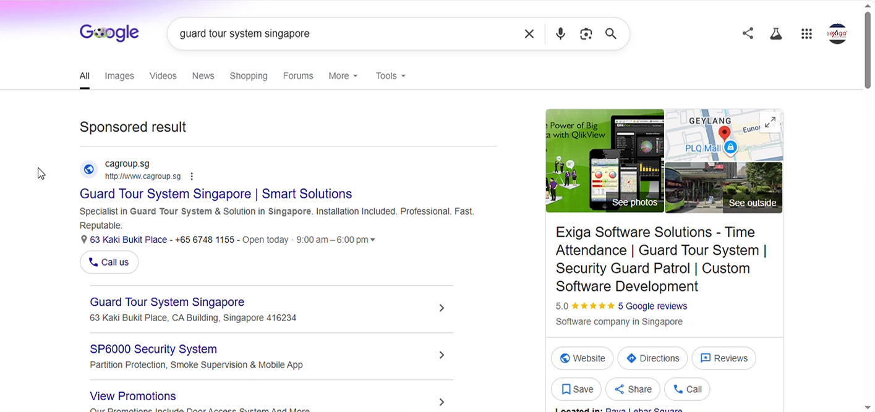Click the Directions button
This screenshot has width=875, height=412.
pos(652,358)
